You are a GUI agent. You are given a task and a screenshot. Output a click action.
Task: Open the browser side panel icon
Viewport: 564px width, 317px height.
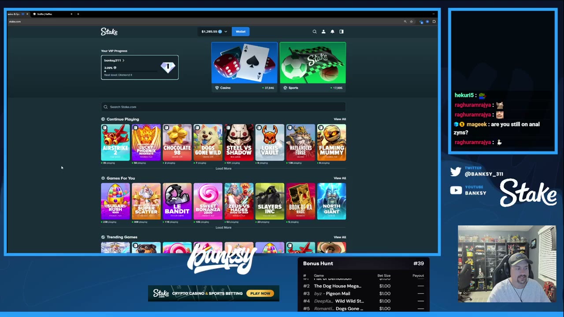pos(434,22)
